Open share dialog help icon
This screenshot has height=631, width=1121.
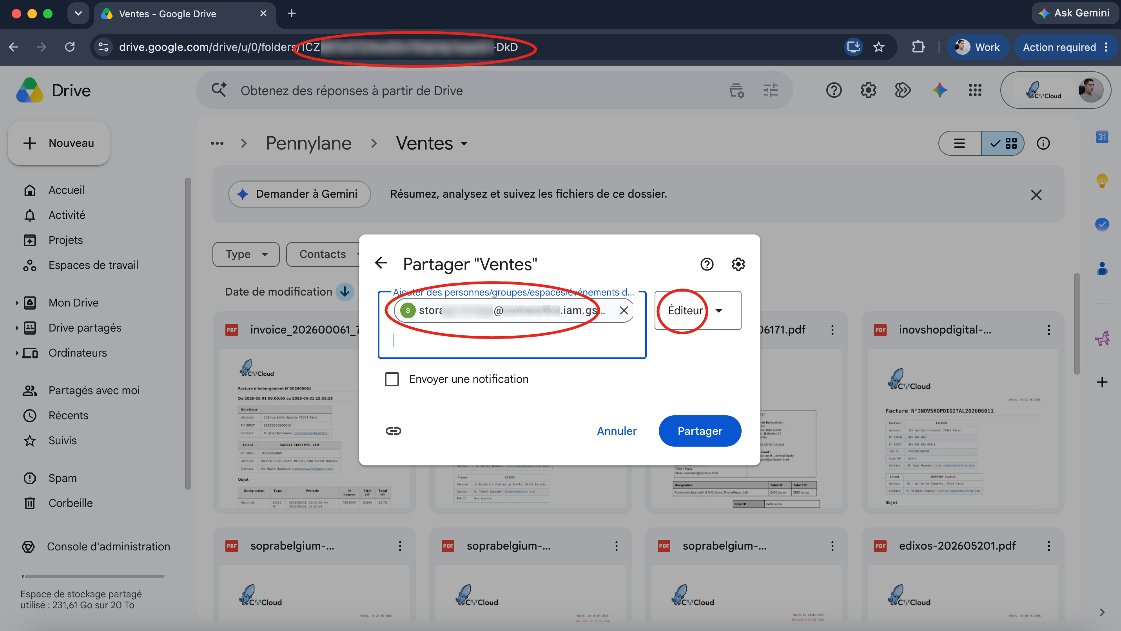[707, 264]
